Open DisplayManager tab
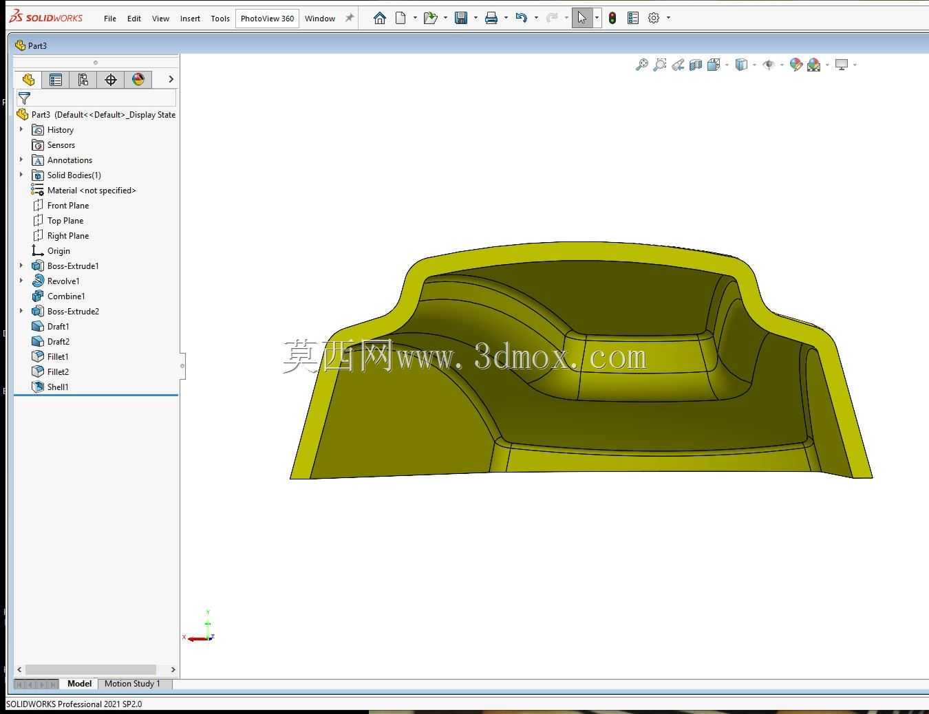 coord(138,80)
